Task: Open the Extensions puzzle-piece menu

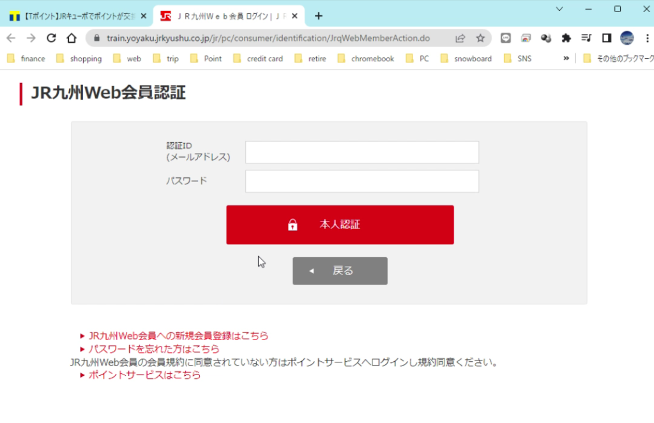Action: point(566,38)
